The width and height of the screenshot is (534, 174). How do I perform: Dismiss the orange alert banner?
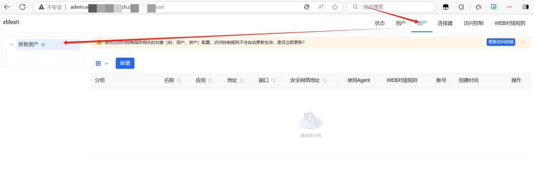click(523, 42)
